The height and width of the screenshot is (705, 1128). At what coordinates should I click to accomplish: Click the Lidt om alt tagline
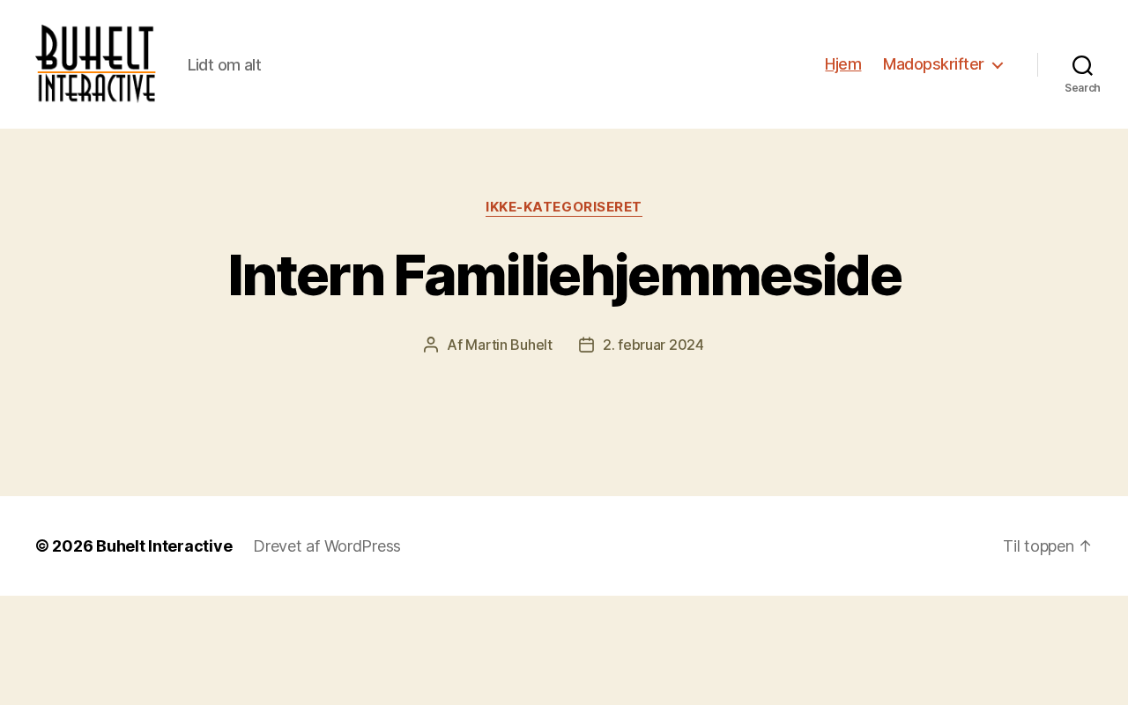225,65
